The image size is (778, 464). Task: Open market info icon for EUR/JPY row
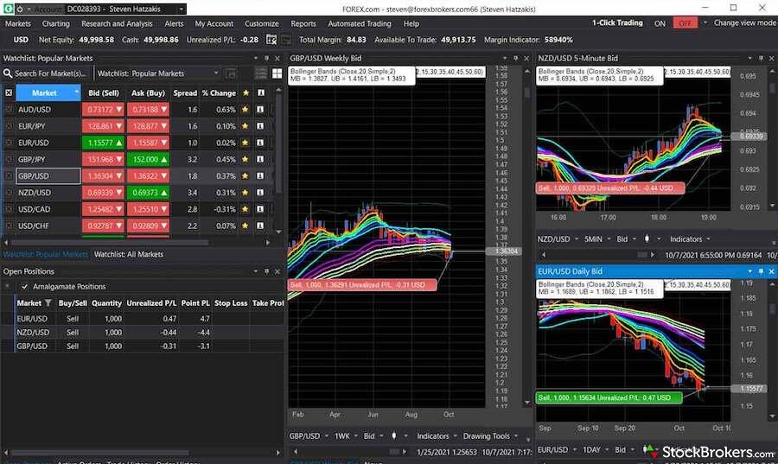(260, 126)
